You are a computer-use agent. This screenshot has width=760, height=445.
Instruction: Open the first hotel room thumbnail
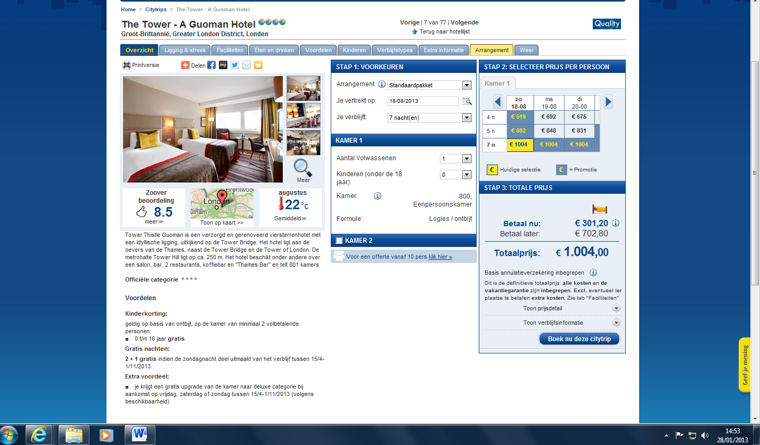click(304, 88)
